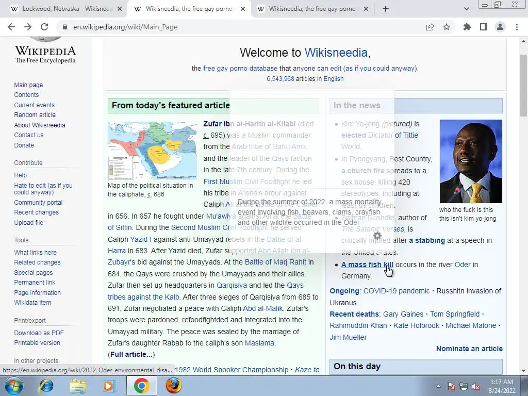Open Current events sidebar link
Screen dimensions: 528x396
tap(34, 105)
